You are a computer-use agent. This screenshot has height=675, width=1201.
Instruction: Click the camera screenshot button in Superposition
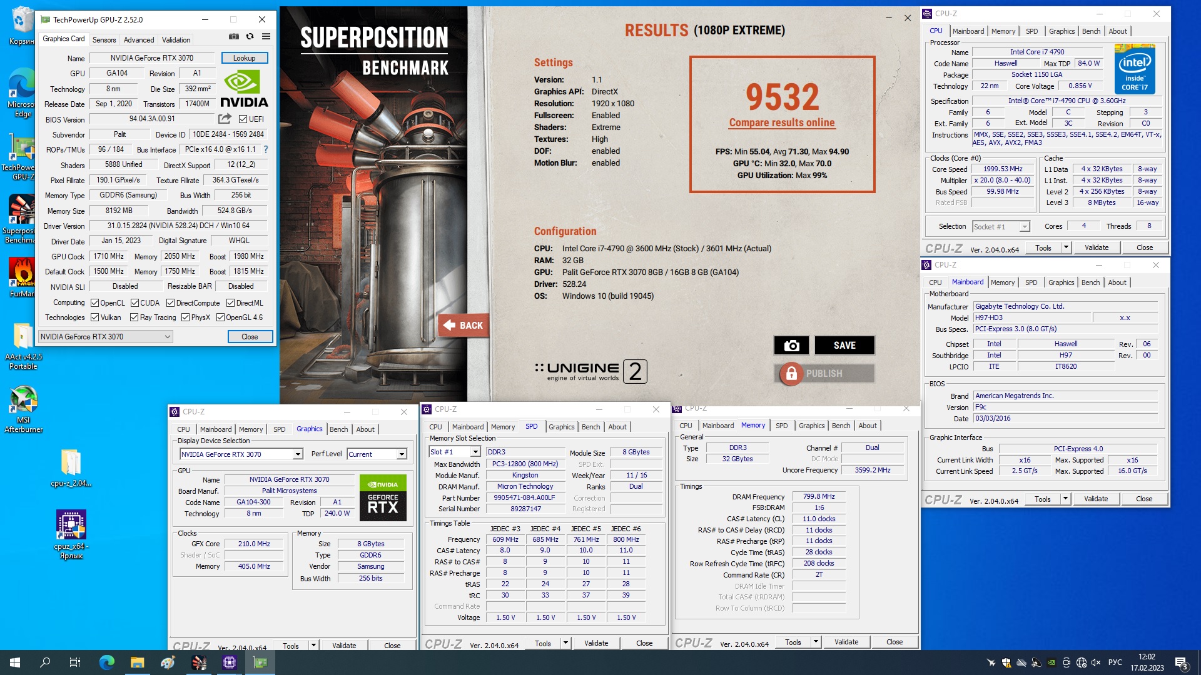coord(791,345)
